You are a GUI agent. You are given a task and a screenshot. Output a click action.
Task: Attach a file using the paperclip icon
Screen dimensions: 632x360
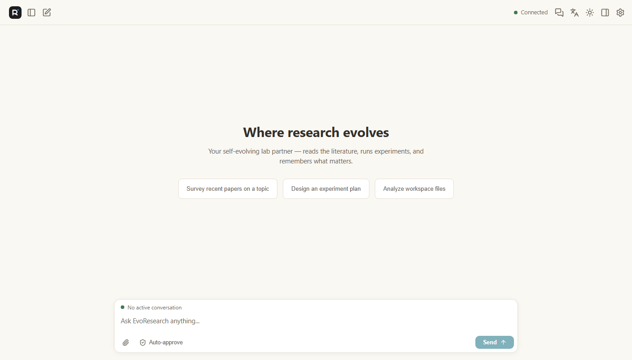126,343
